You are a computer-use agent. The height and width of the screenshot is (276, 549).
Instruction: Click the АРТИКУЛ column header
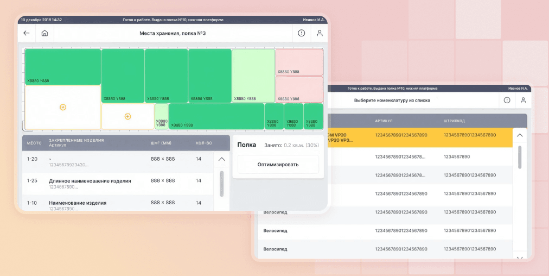[384, 121]
